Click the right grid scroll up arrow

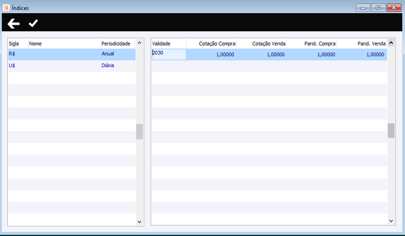tap(391, 43)
